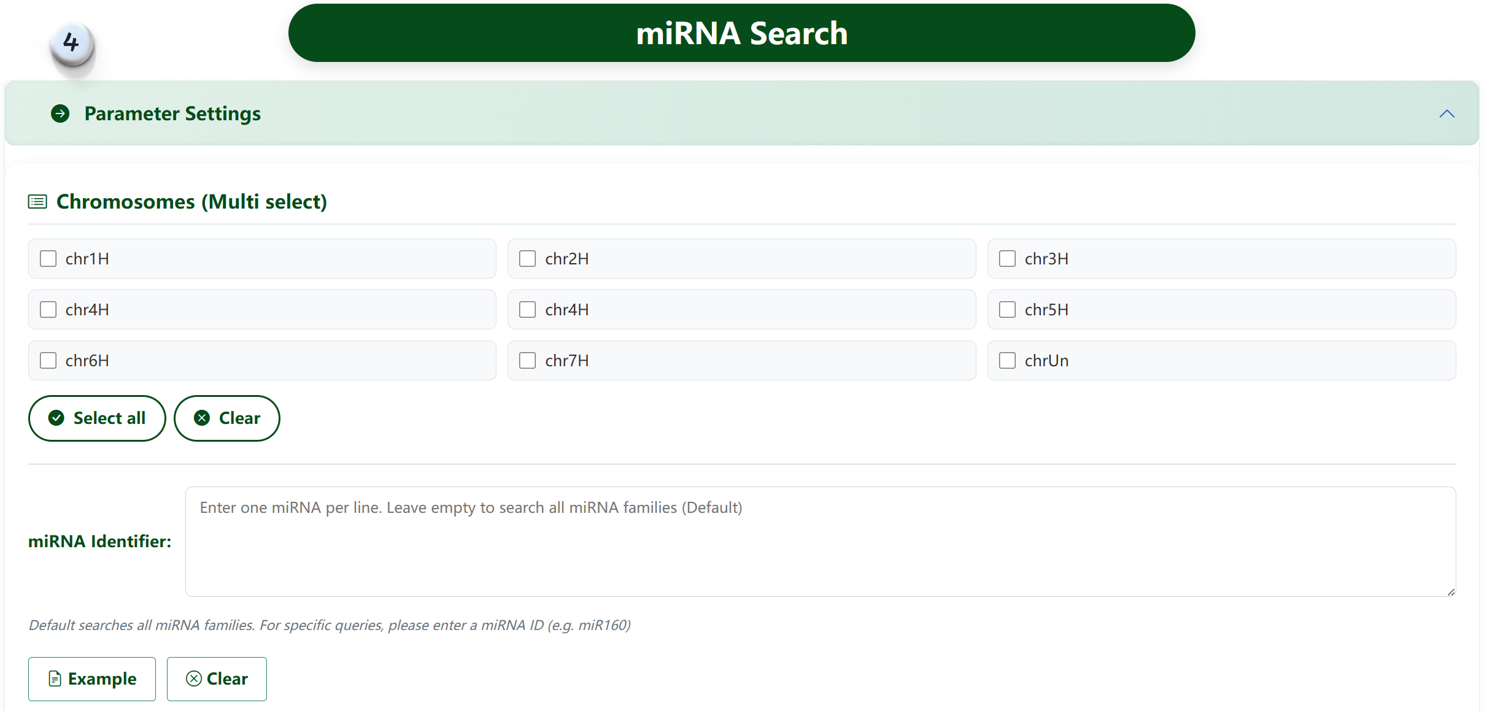Click the miRNA Search title banner
1487x711 pixels.
(x=741, y=33)
